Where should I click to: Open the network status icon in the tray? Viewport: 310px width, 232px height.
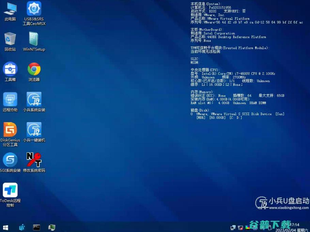[x=233, y=227]
